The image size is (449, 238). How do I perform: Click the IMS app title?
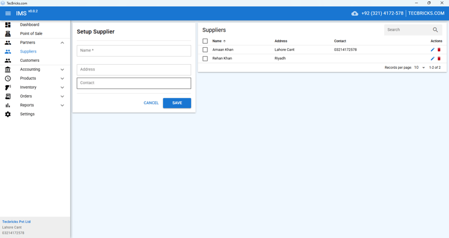[21, 13]
